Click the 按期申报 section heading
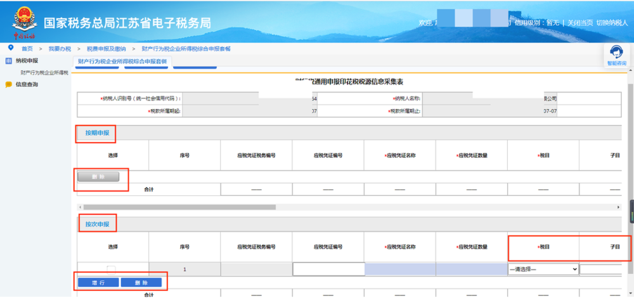This screenshot has height=298, width=634. point(97,133)
